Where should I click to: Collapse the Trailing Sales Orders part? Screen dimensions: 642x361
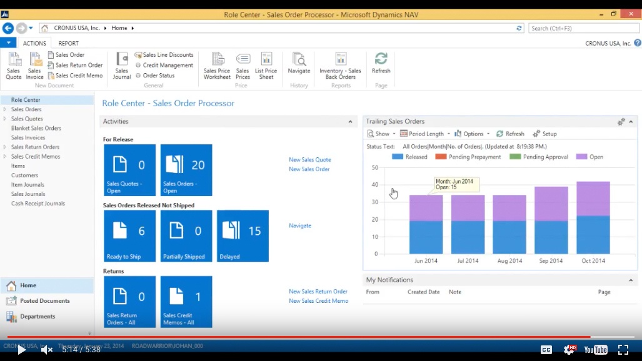[631, 122]
